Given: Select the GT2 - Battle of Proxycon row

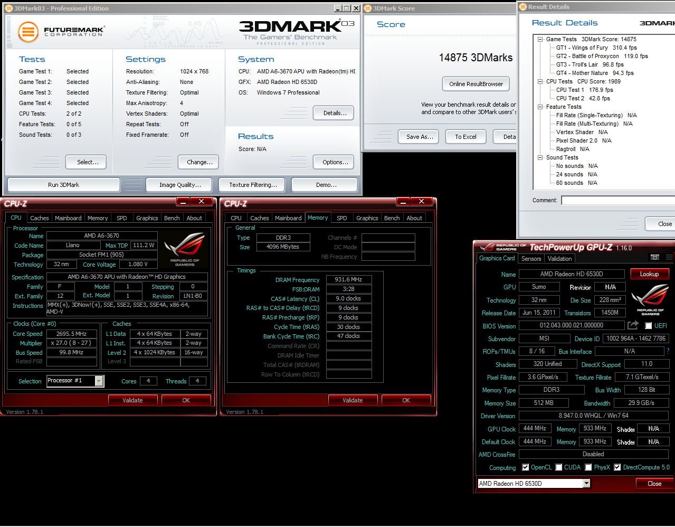Looking at the screenshot, I should (x=602, y=56).
